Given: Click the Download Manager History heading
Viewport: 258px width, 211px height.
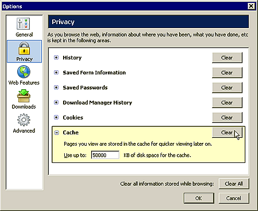Looking at the screenshot, I should [x=97, y=102].
